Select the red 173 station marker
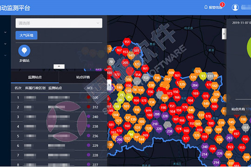The image size is (251, 167). (x=170, y=94)
